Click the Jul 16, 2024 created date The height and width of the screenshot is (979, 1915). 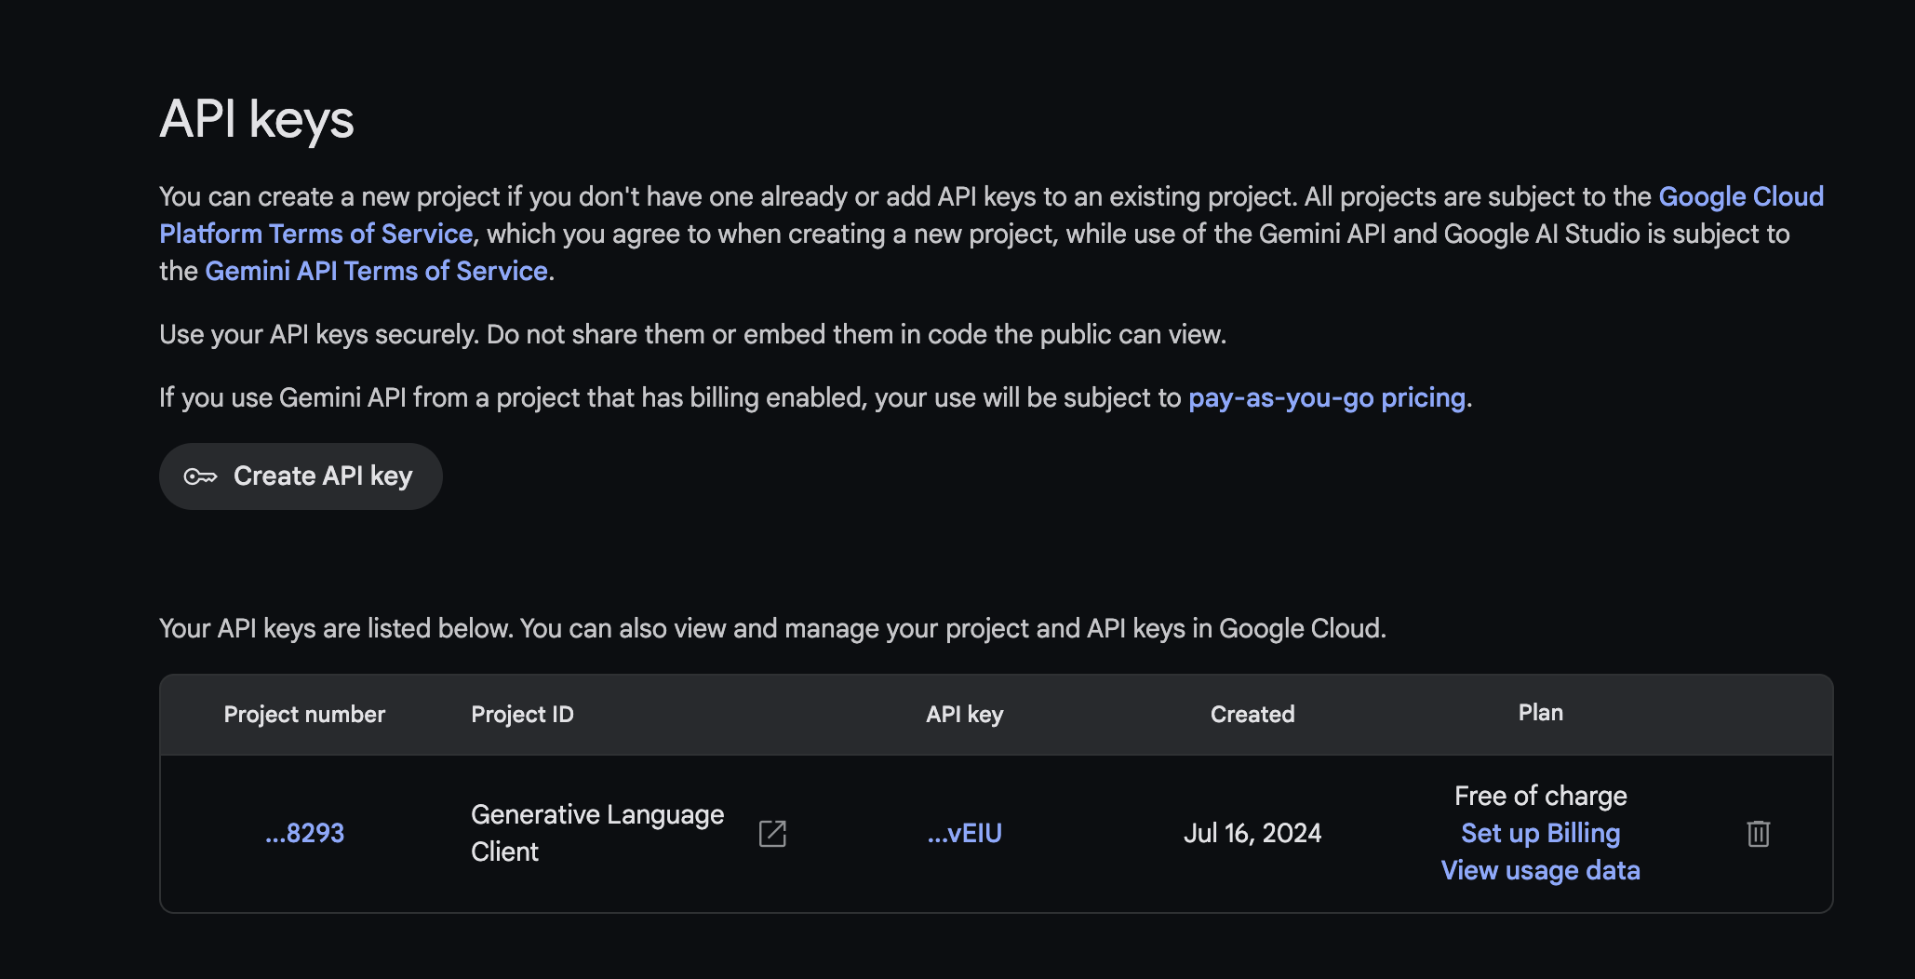pyautogui.click(x=1252, y=833)
